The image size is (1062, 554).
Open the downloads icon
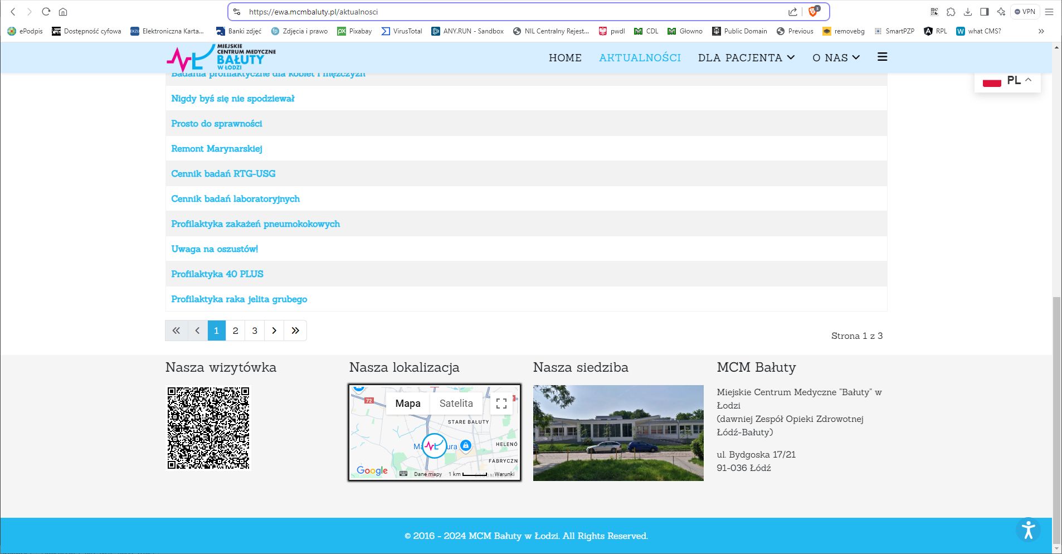(968, 12)
